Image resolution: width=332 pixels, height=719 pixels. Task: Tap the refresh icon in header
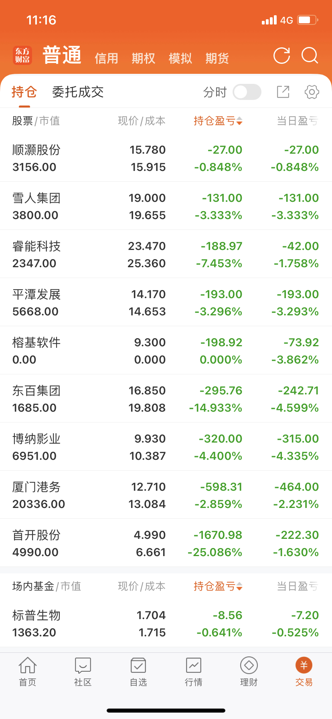[x=281, y=56]
